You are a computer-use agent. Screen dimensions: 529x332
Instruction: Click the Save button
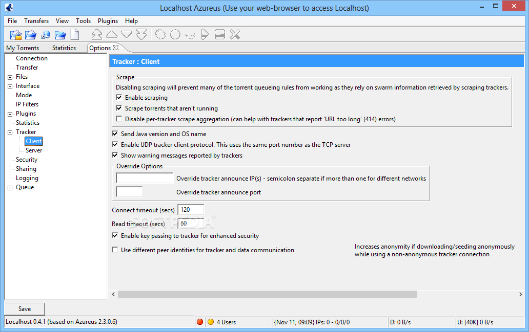point(25,309)
